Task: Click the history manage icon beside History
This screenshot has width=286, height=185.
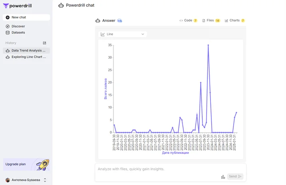Action: click(x=44, y=43)
